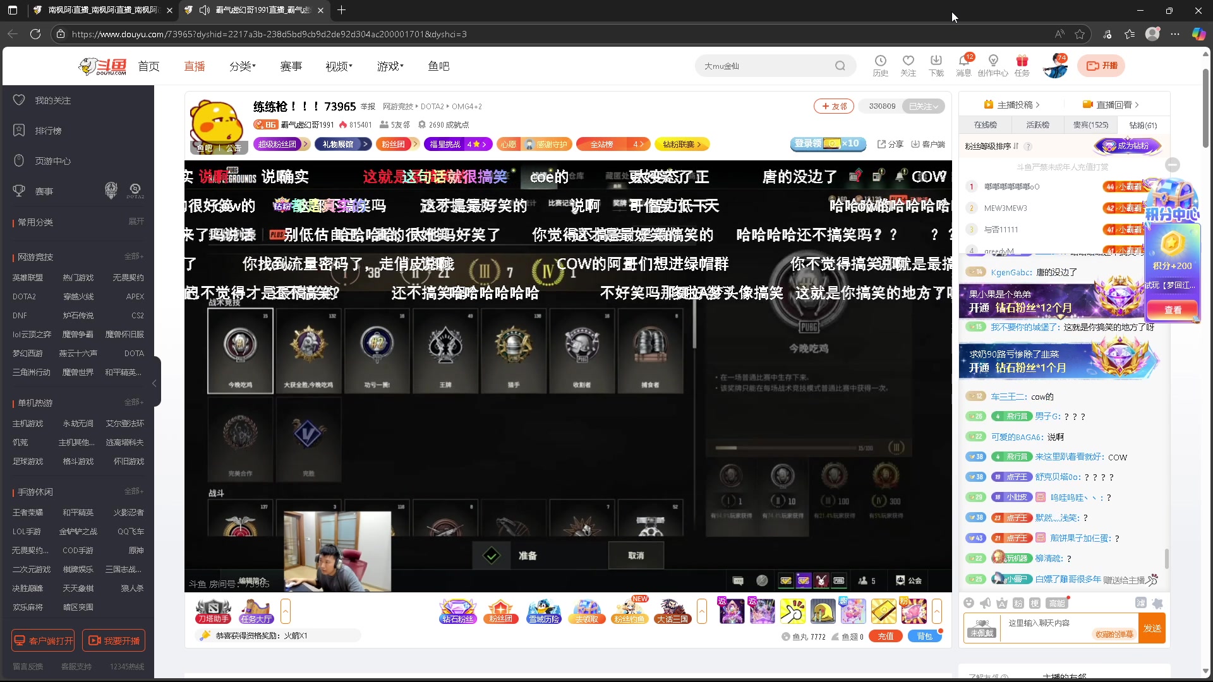The image size is (1213, 682).
Task: Collapse the left sidebar with arrow handle
Action: tap(155, 383)
